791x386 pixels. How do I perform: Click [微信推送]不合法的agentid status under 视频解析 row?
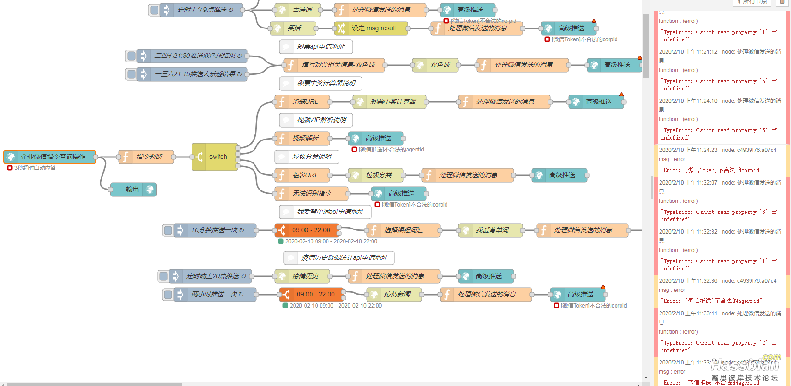[391, 150]
